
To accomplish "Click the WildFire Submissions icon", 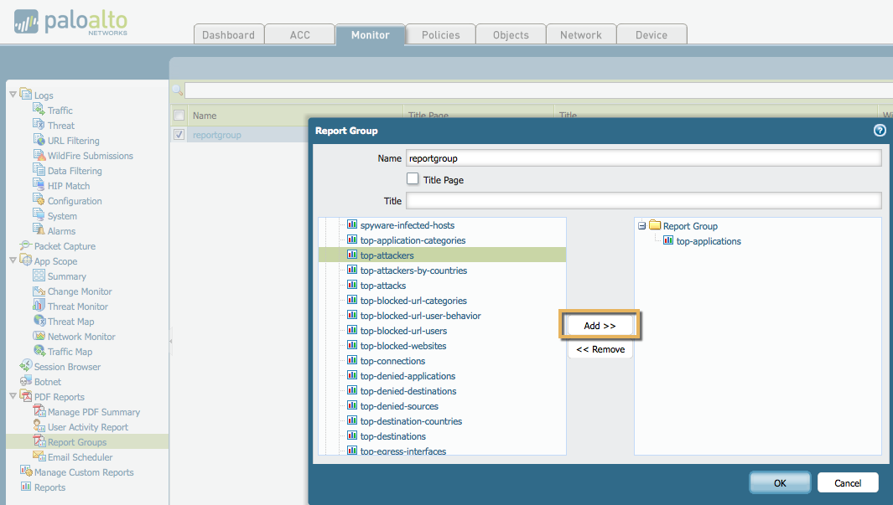I will click(39, 155).
